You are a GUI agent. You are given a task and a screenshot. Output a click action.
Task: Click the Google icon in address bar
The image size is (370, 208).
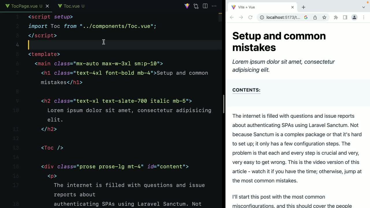[306, 17]
